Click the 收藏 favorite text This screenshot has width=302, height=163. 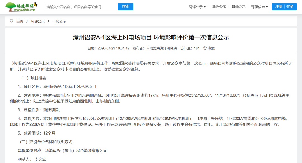click(x=211, y=48)
